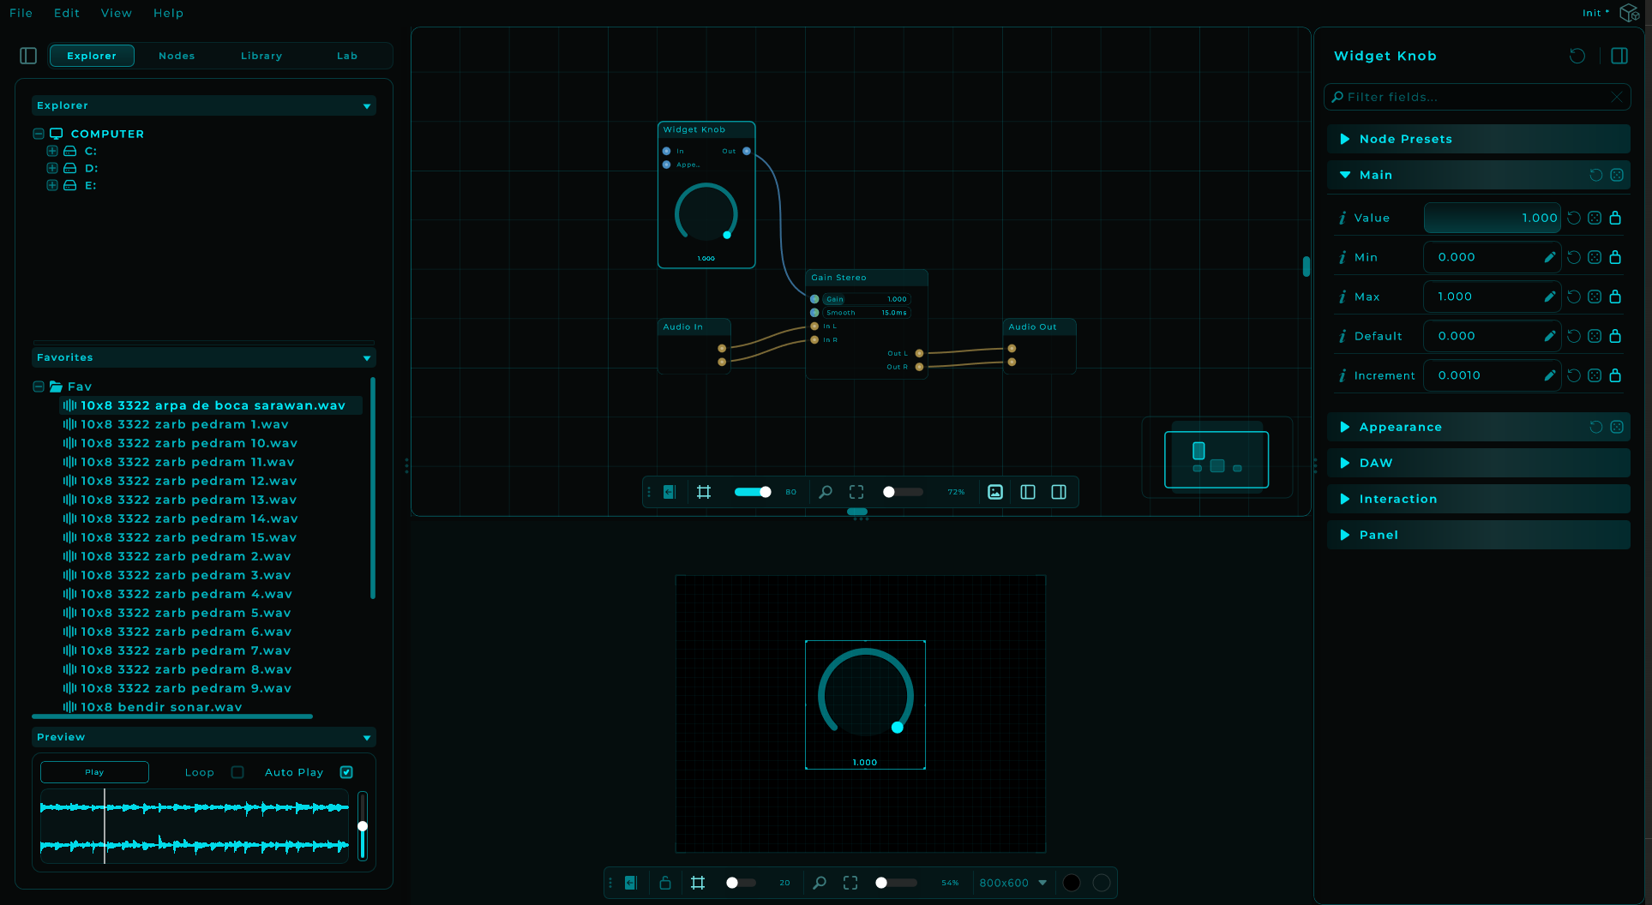Select the frame/grid tool in the node editor toolbar

pos(704,492)
